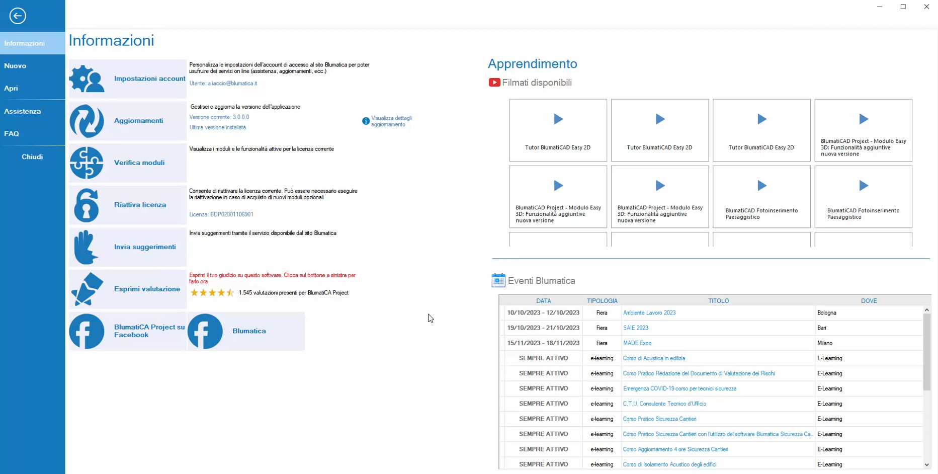The width and height of the screenshot is (938, 474).
Task: Click the Invia suggerimenti hand icon
Action: point(87,247)
